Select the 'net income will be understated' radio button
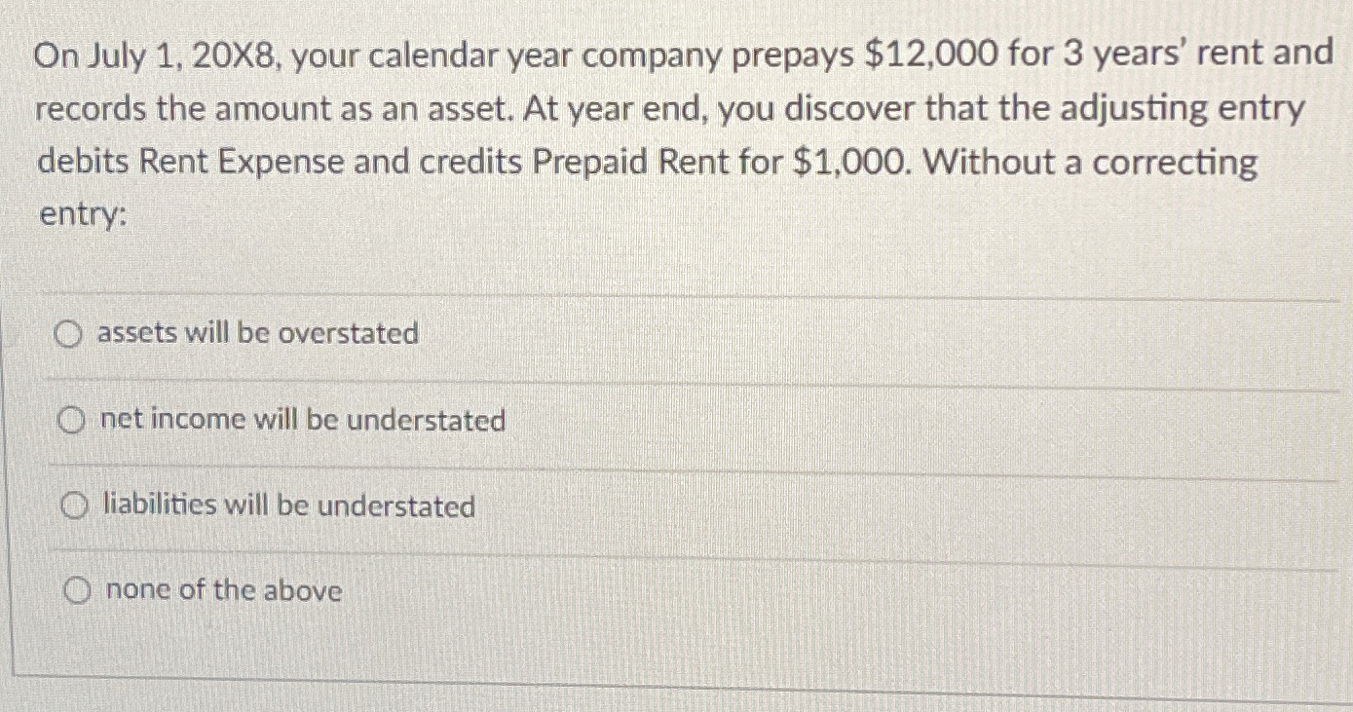Viewport: 1353px width, 712px height. pos(70,421)
